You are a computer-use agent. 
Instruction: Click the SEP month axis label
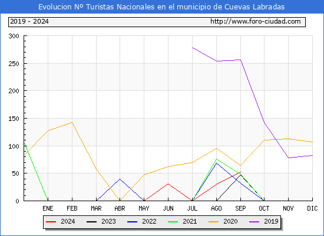(240, 208)
